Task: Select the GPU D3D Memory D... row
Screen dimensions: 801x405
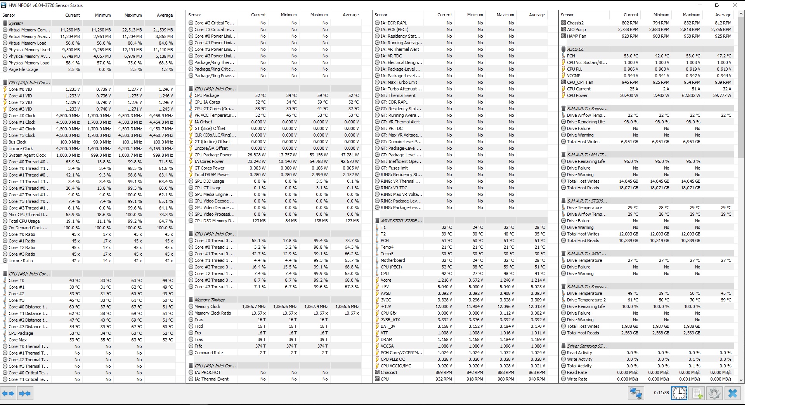Action: [275, 221]
